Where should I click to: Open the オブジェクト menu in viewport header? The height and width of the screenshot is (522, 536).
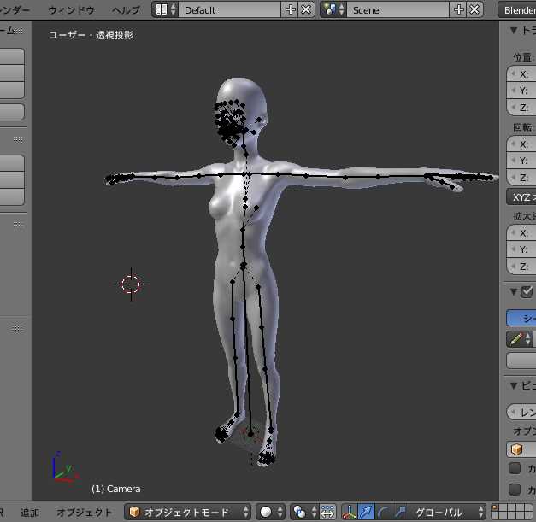(x=84, y=512)
